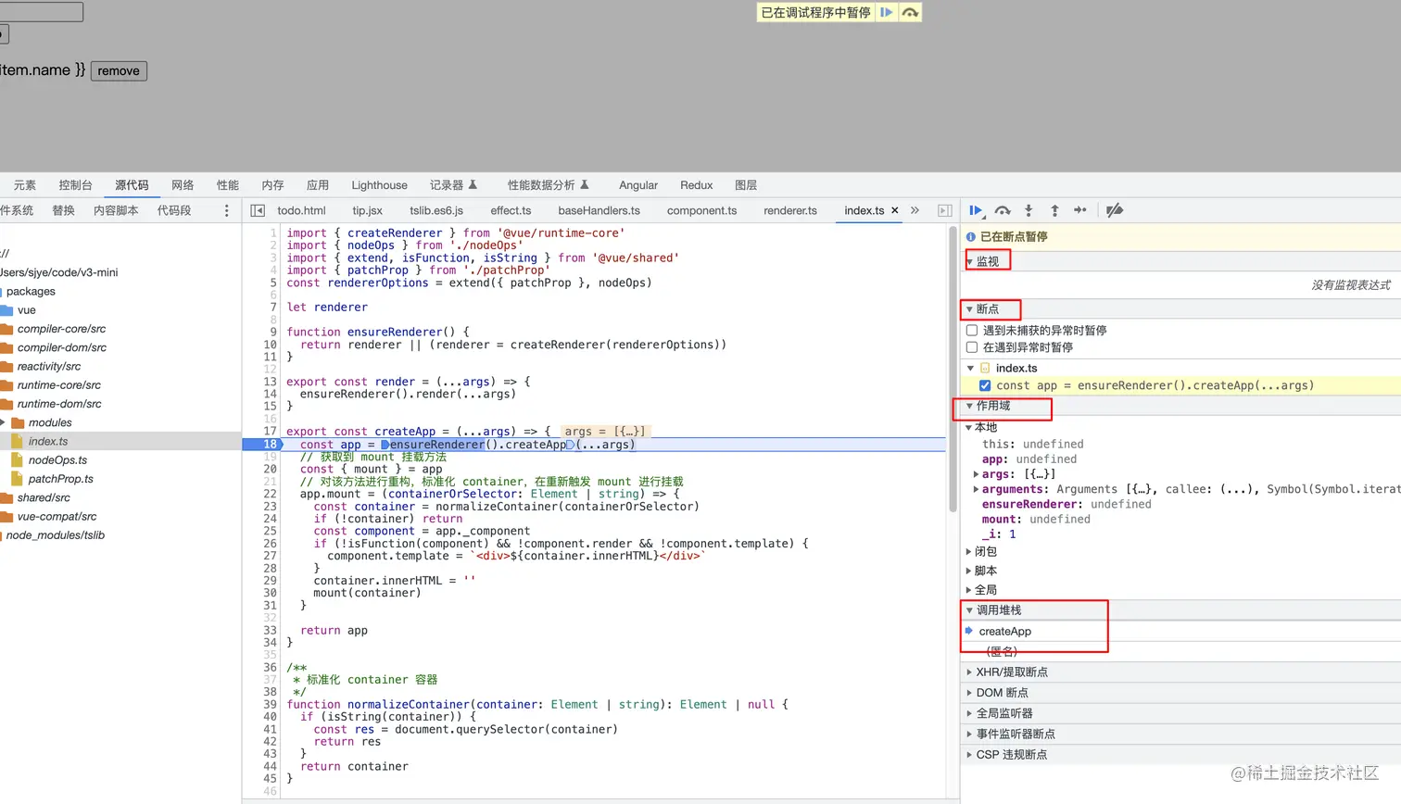Screen dimensions: 1401x804
Task: Step out of the current function
Action: click(x=1054, y=210)
